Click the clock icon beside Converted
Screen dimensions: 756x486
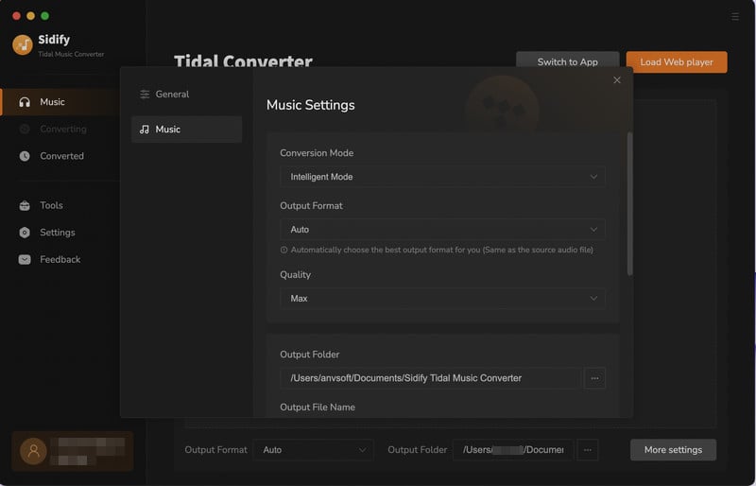click(x=25, y=156)
